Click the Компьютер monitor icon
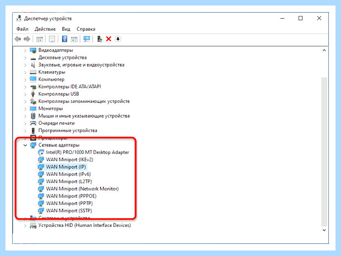The image size is (341, 256). click(x=33, y=79)
